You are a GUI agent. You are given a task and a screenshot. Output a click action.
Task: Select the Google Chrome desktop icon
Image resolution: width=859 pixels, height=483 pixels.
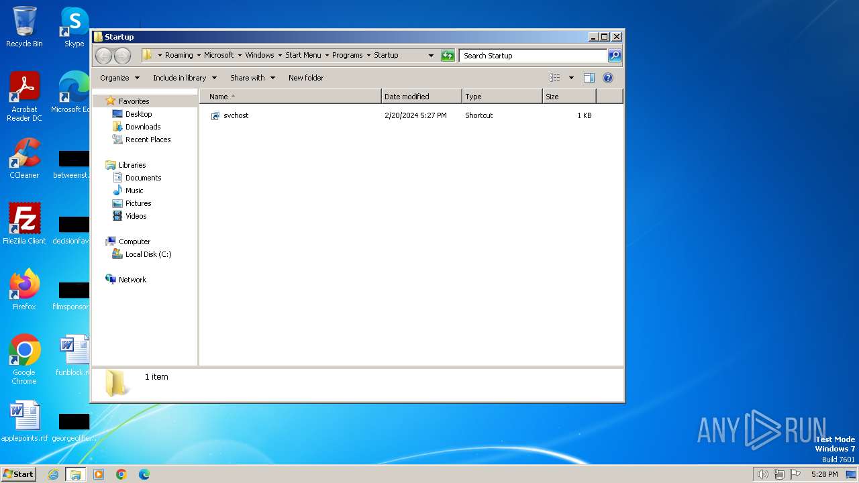click(x=24, y=360)
